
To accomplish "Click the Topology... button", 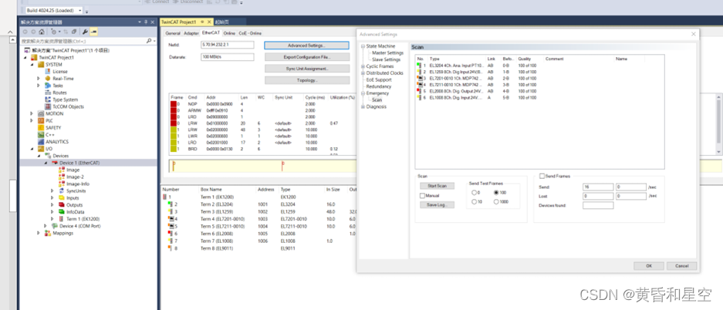I will coord(306,80).
